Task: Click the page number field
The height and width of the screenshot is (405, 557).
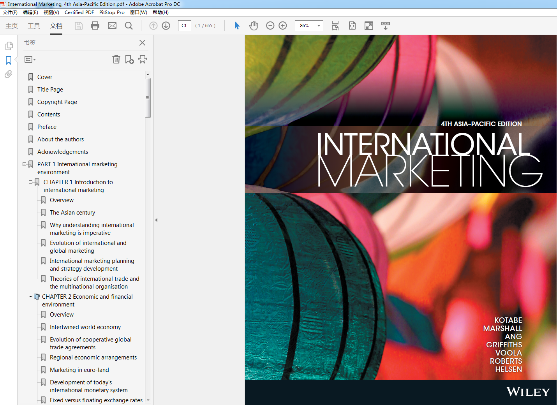Action: (184, 26)
